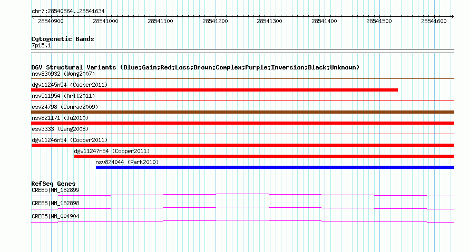The image size is (469, 252).
Task: Open variant dgv11245n54 (Cooper2011) label
Action: tap(70, 85)
